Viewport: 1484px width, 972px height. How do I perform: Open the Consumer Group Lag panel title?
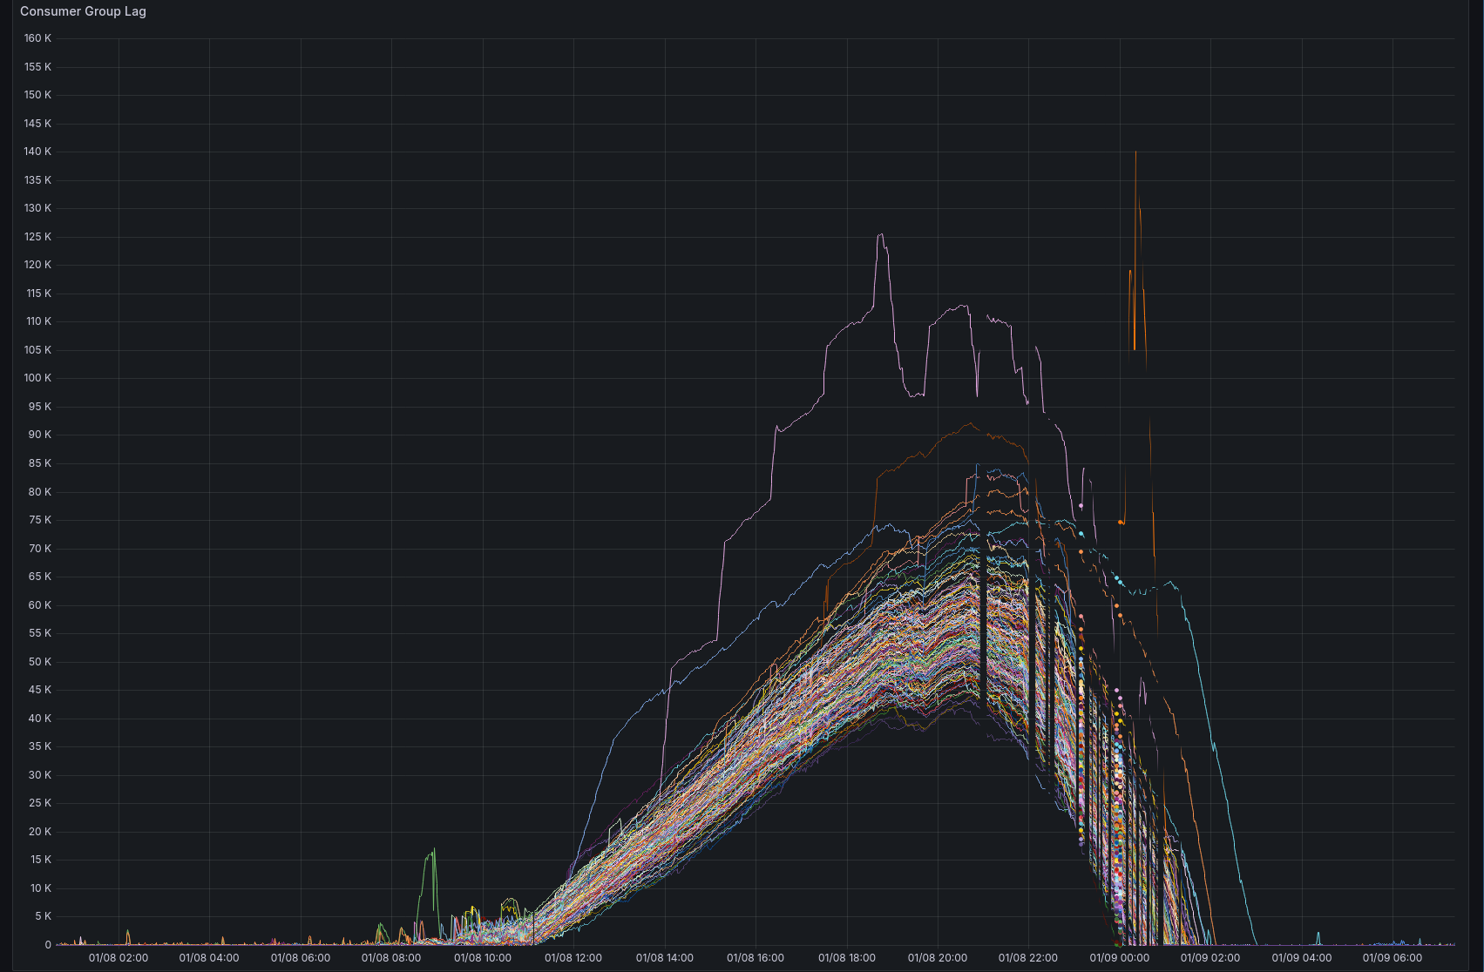pos(83,11)
